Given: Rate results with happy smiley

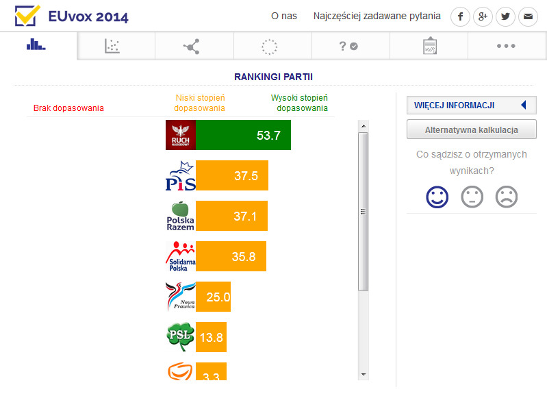Looking at the screenshot, I should pyautogui.click(x=437, y=197).
